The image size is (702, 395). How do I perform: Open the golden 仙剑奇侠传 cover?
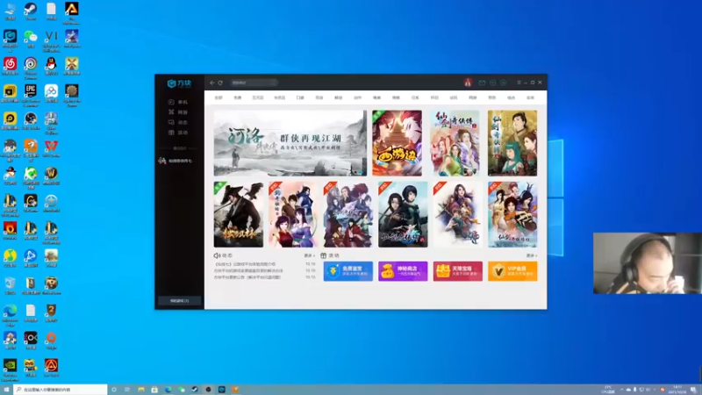(512, 143)
